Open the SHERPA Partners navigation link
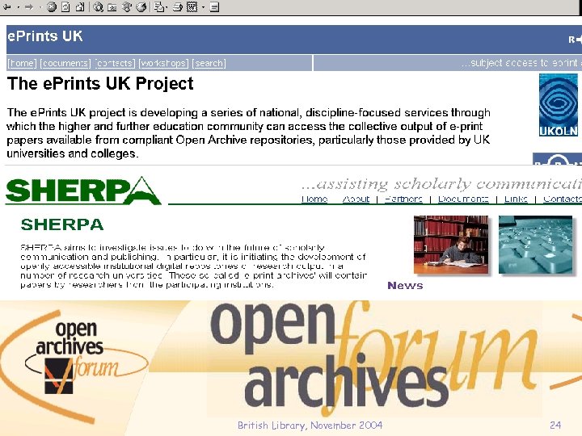 [403, 199]
